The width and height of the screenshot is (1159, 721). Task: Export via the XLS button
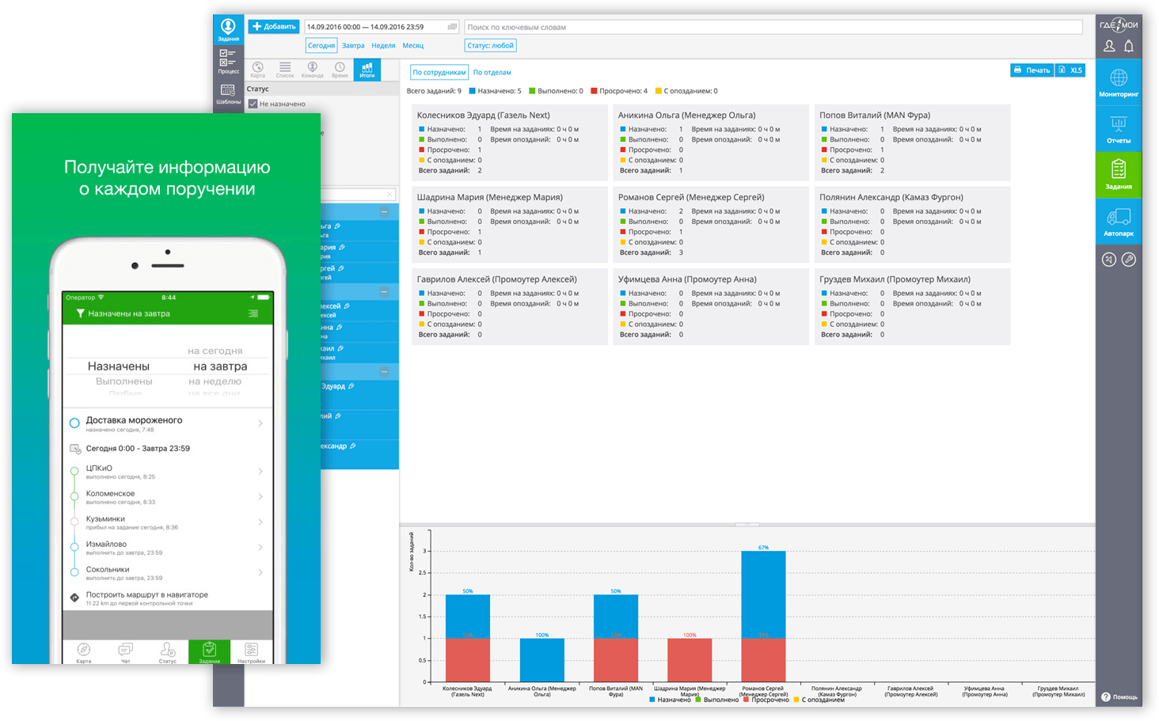pyautogui.click(x=1070, y=70)
